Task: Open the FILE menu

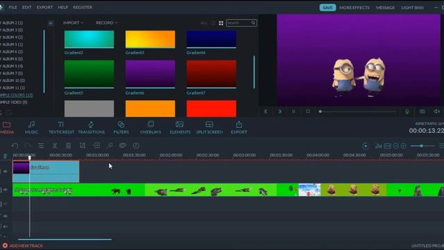Action: [x=12, y=8]
